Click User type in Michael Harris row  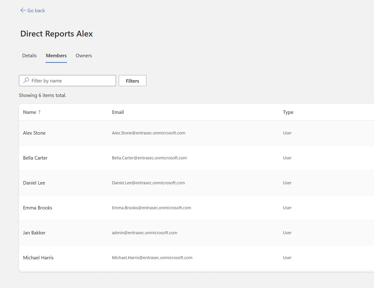coord(287,258)
